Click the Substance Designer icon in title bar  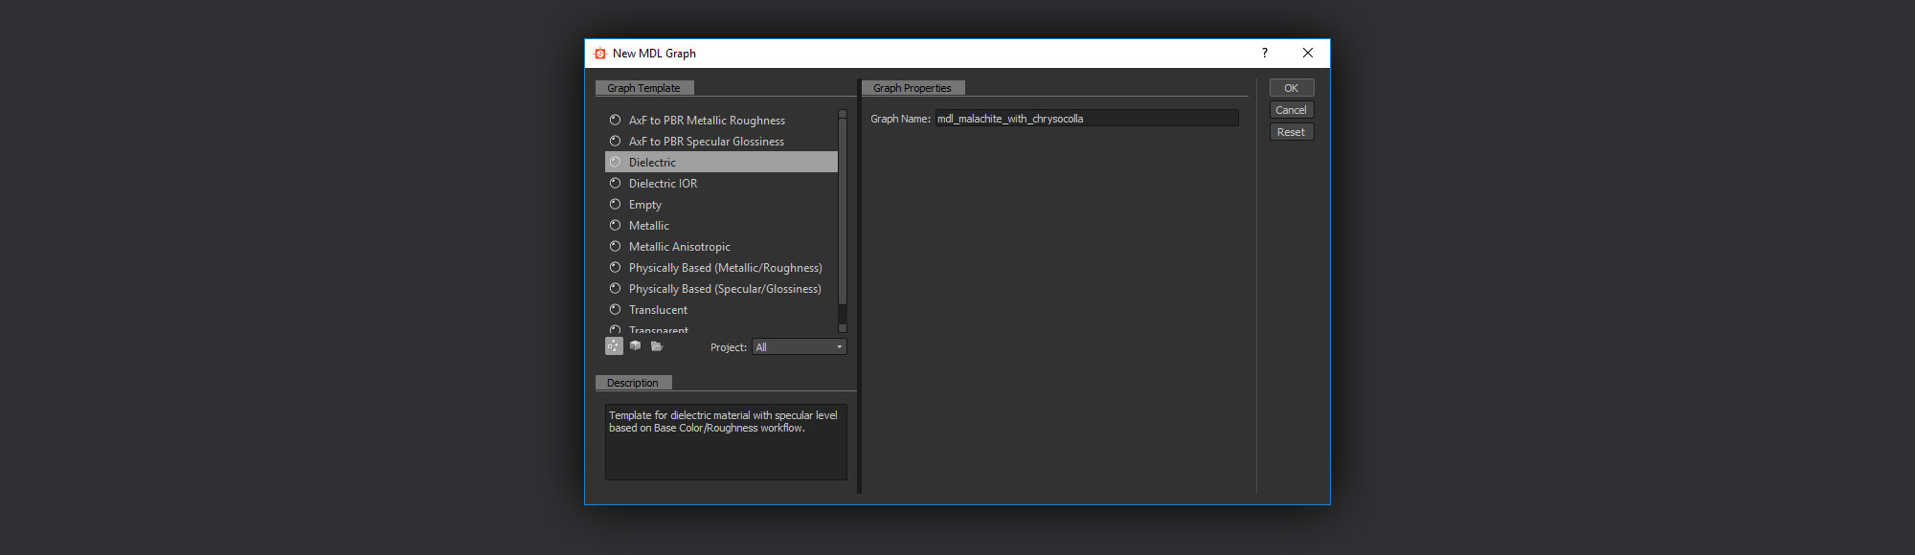coord(600,54)
